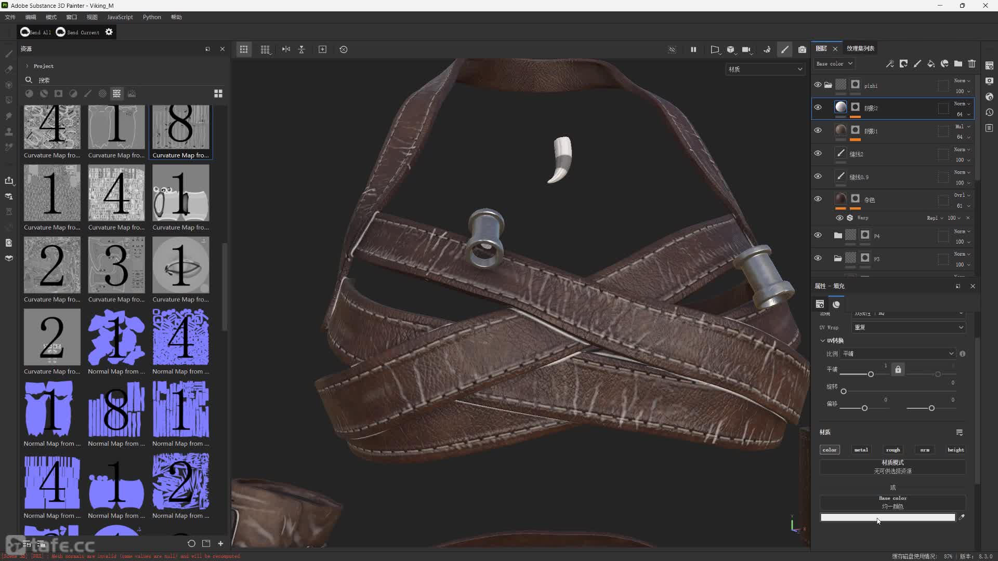Hide the 阴影1 layer
Viewport: 998px width, 561px height.
click(818, 130)
